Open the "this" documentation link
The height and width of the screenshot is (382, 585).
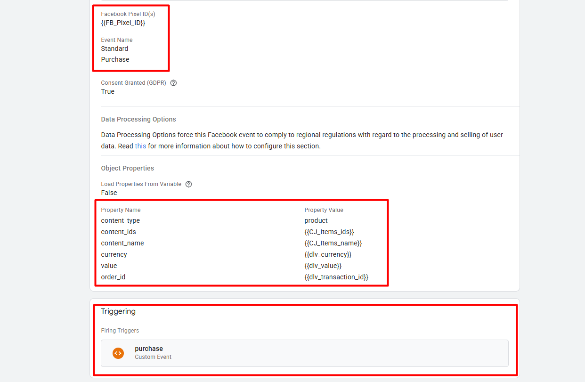[x=140, y=146]
